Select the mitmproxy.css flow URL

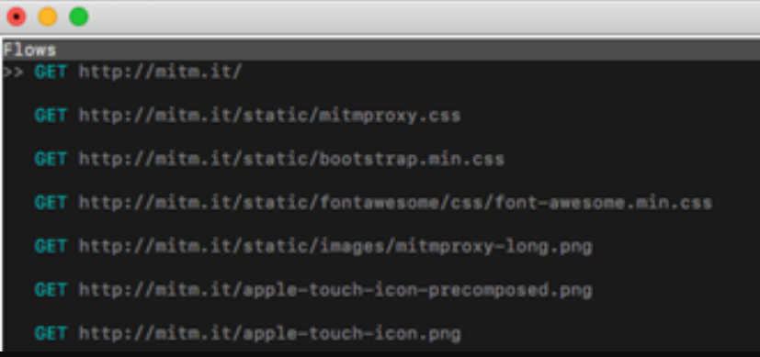tap(269, 117)
